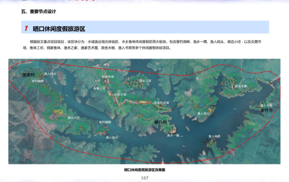Click the caption 晒口休闲度假旅游区效果图
This screenshot has width=289, height=182.
click(x=144, y=170)
